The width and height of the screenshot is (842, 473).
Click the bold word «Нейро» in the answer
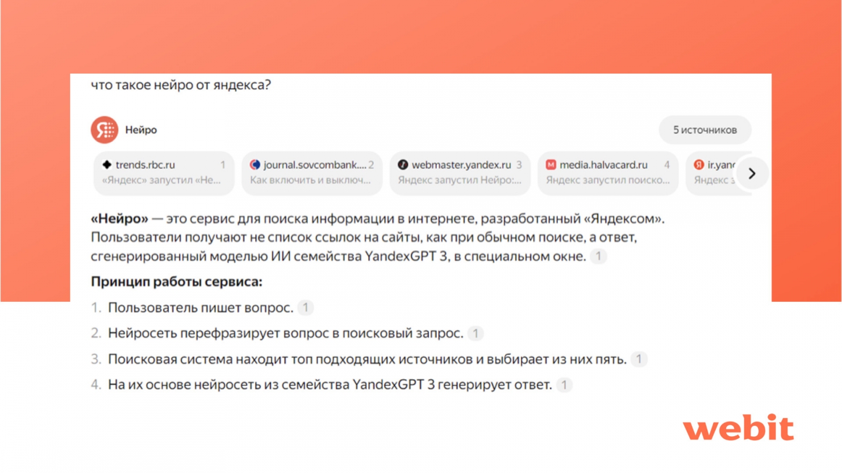119,219
